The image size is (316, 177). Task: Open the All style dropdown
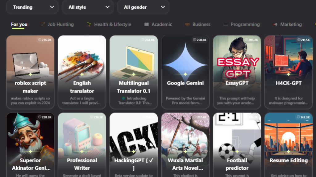click(88, 7)
